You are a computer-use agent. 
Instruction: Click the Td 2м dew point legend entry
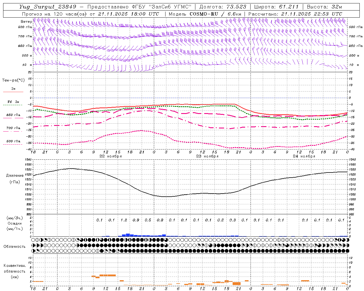(x=13, y=102)
